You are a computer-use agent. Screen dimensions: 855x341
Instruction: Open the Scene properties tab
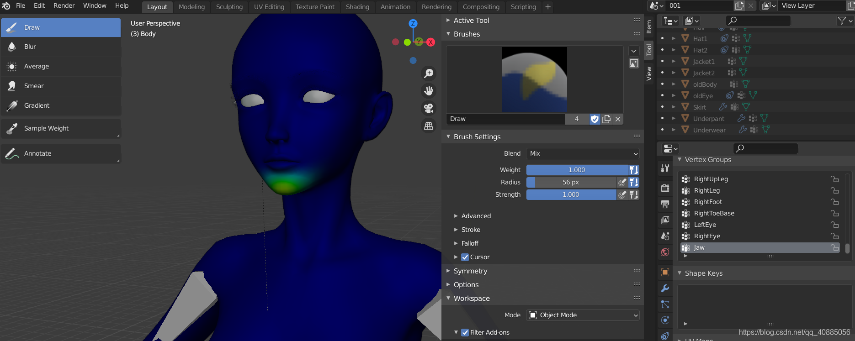click(665, 236)
